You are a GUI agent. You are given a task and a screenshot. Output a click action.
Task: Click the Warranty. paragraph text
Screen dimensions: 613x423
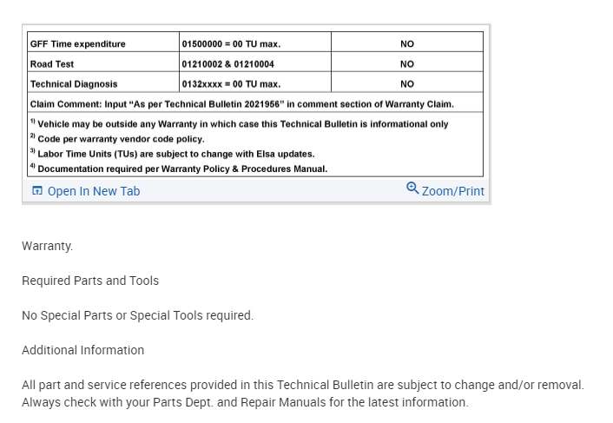(x=48, y=246)
